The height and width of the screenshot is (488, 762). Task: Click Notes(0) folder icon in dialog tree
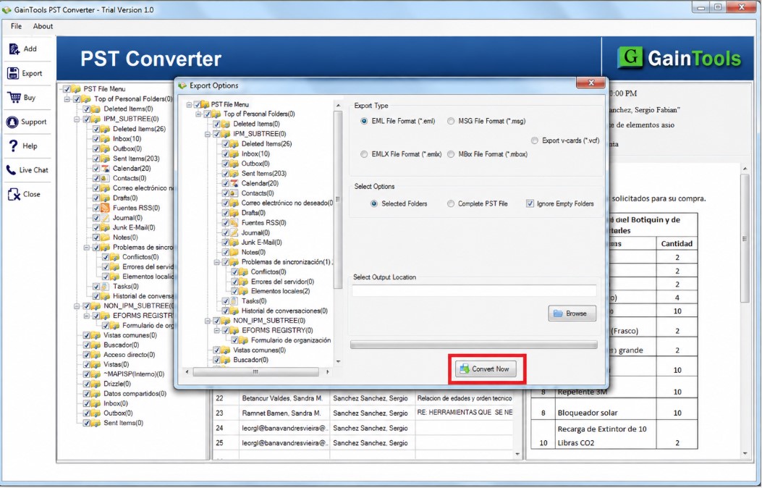(234, 252)
